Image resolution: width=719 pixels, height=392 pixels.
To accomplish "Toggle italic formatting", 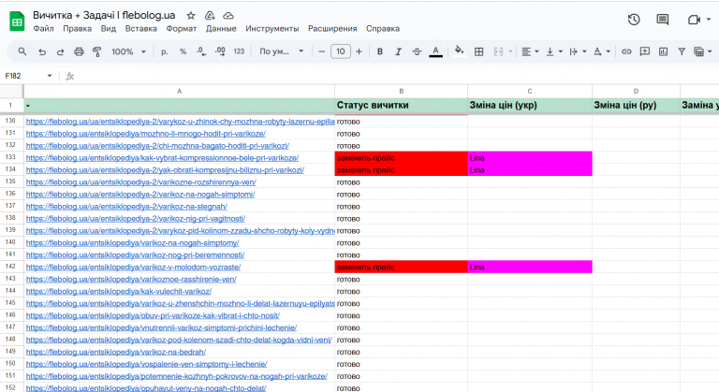I will [398, 51].
